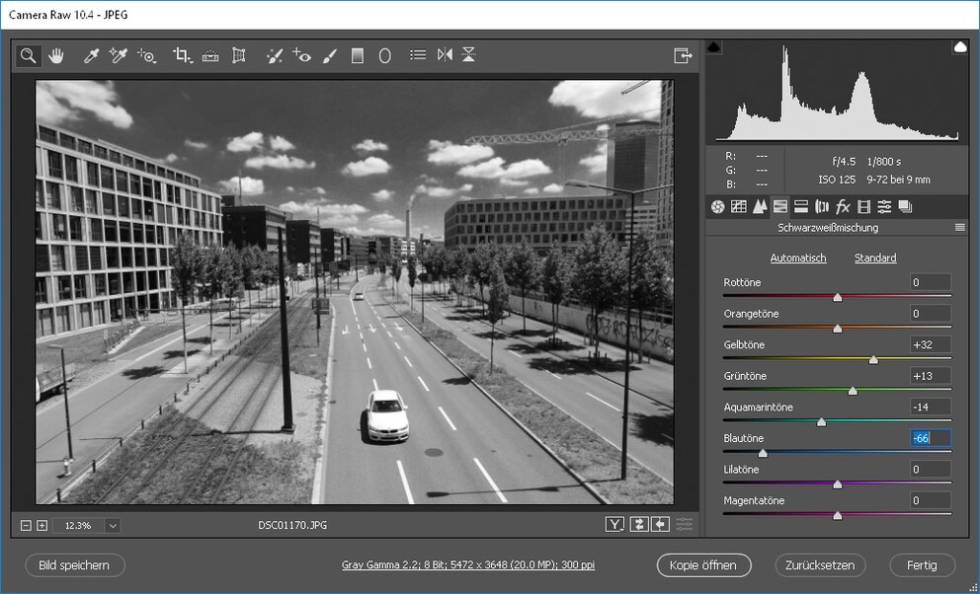Open the Schwarzweißmischung panel menu
Viewport: 980px width, 594px height.
point(960,228)
